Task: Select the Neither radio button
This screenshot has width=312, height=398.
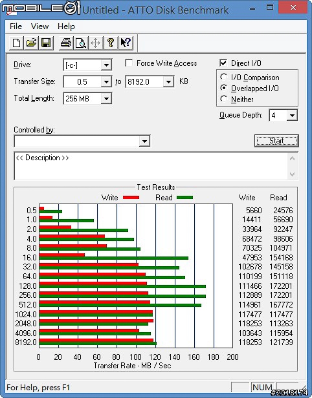Action: pos(223,99)
